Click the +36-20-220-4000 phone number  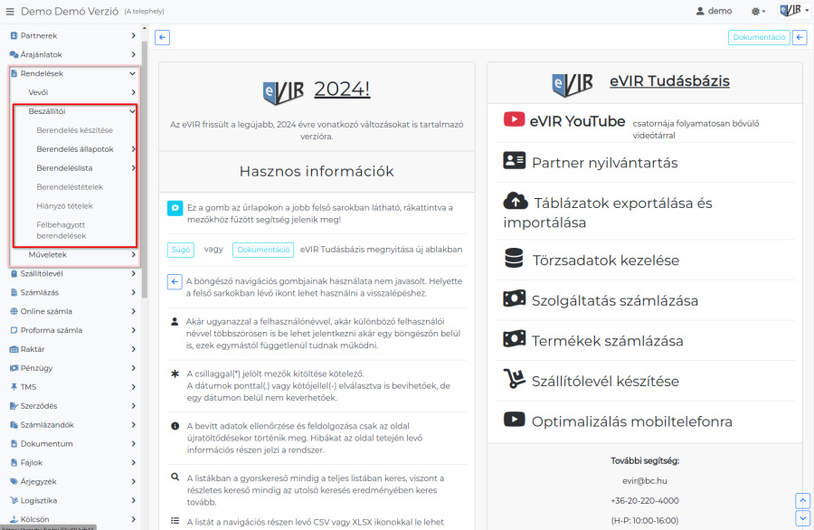click(645, 501)
